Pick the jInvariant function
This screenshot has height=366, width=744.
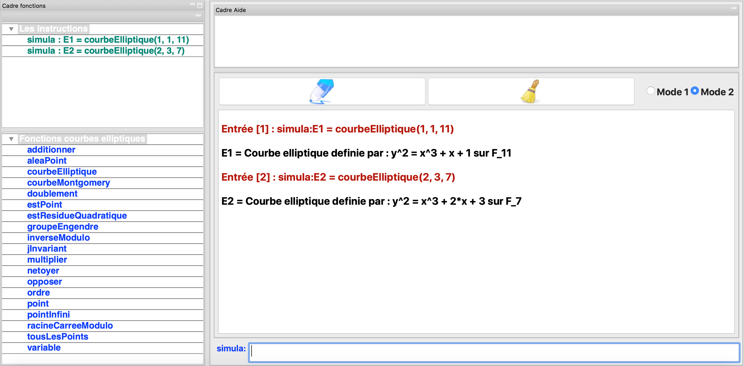click(47, 248)
